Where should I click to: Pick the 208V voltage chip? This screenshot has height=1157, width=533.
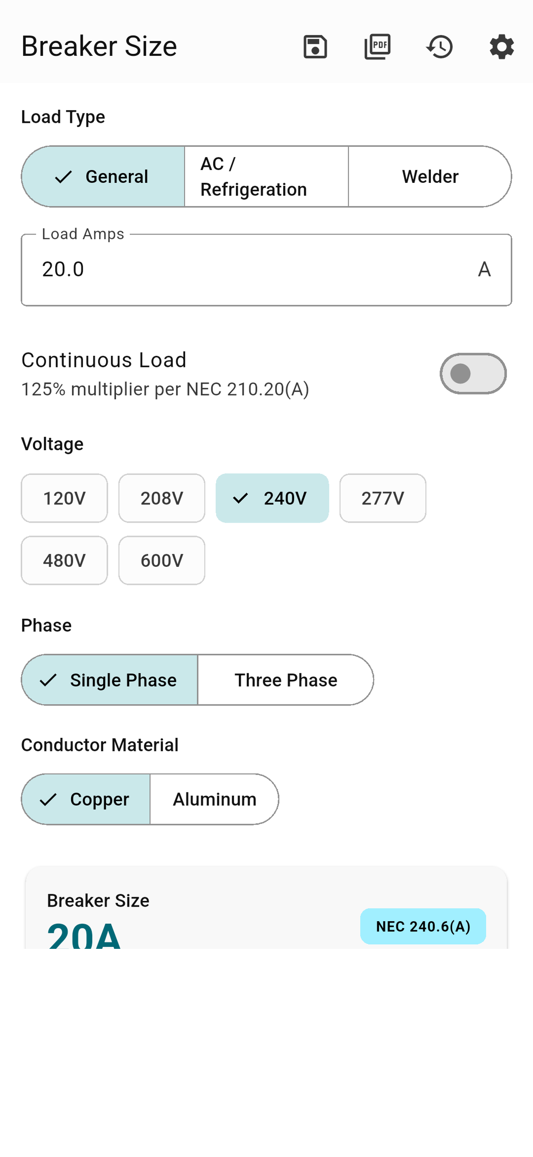pos(162,498)
